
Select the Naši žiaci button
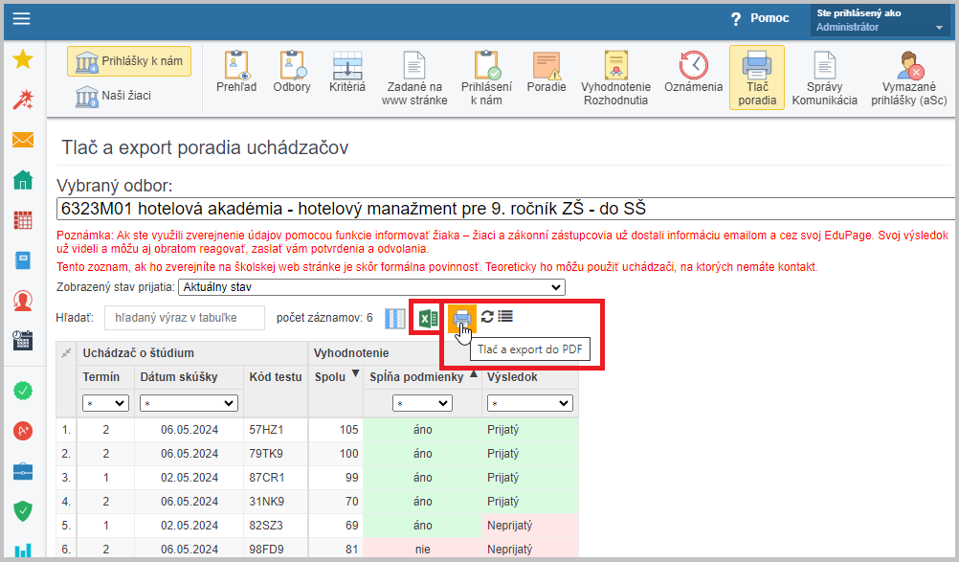116,96
